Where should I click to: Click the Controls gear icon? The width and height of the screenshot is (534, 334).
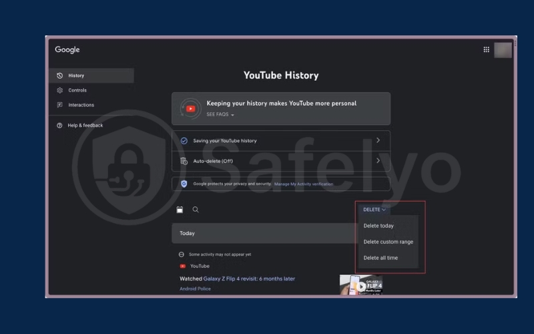[59, 90]
